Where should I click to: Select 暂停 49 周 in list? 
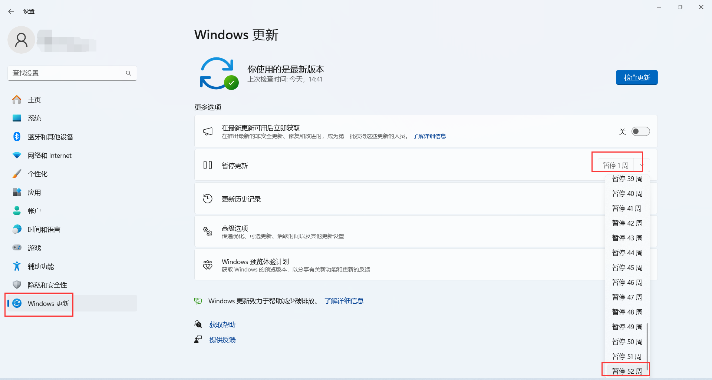click(626, 327)
